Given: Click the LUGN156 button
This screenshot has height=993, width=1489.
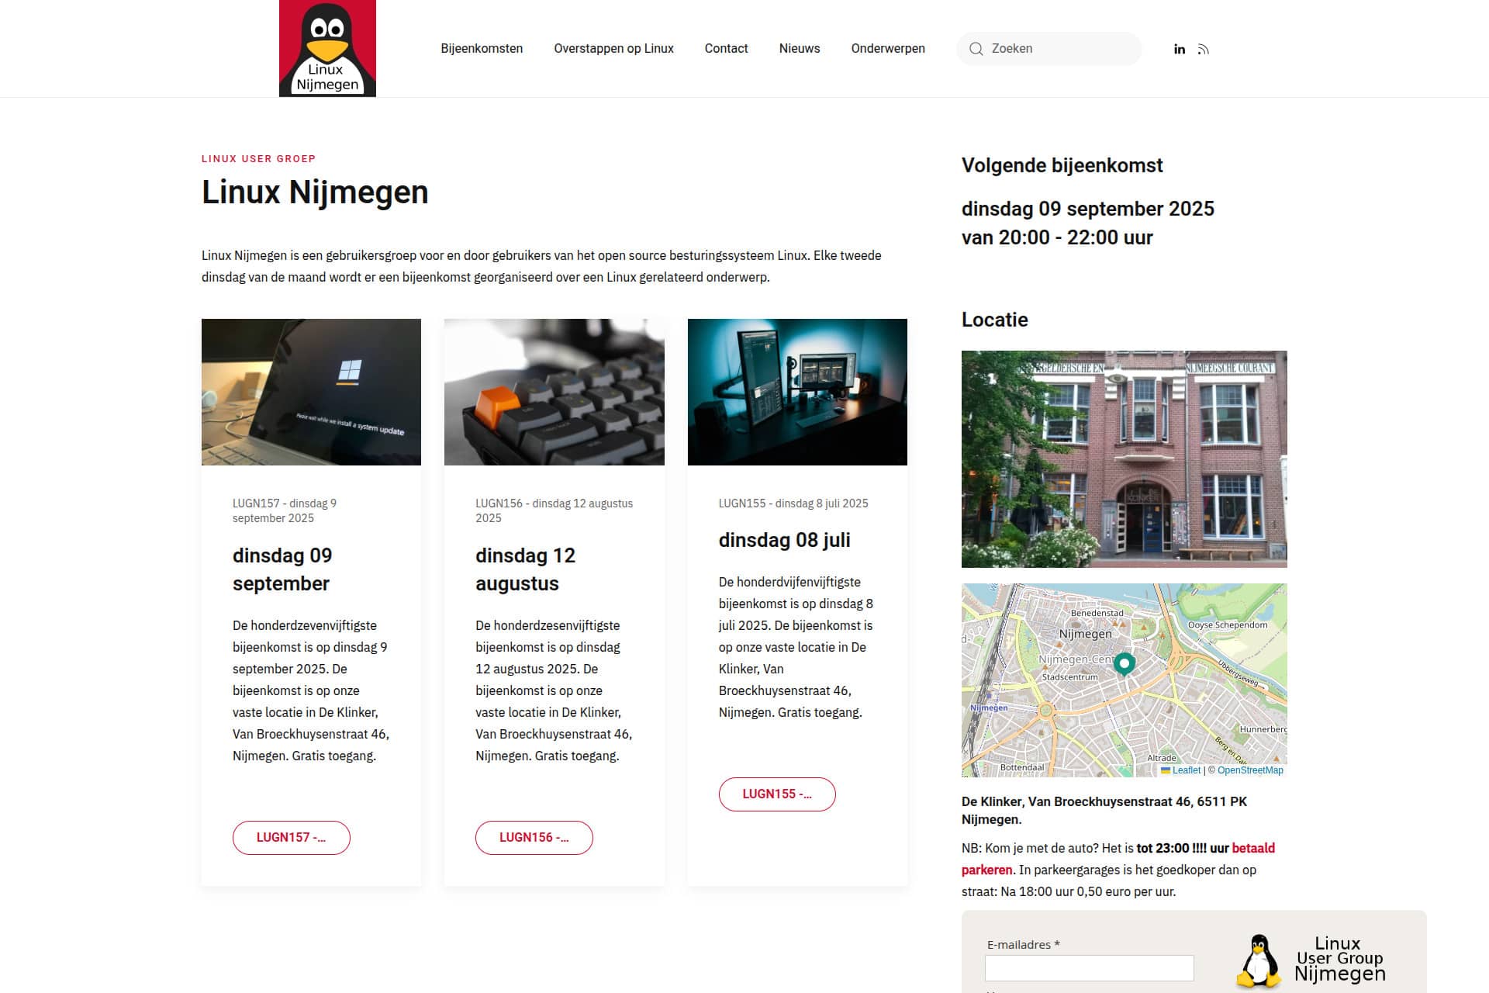Looking at the screenshot, I should pyautogui.click(x=534, y=838).
